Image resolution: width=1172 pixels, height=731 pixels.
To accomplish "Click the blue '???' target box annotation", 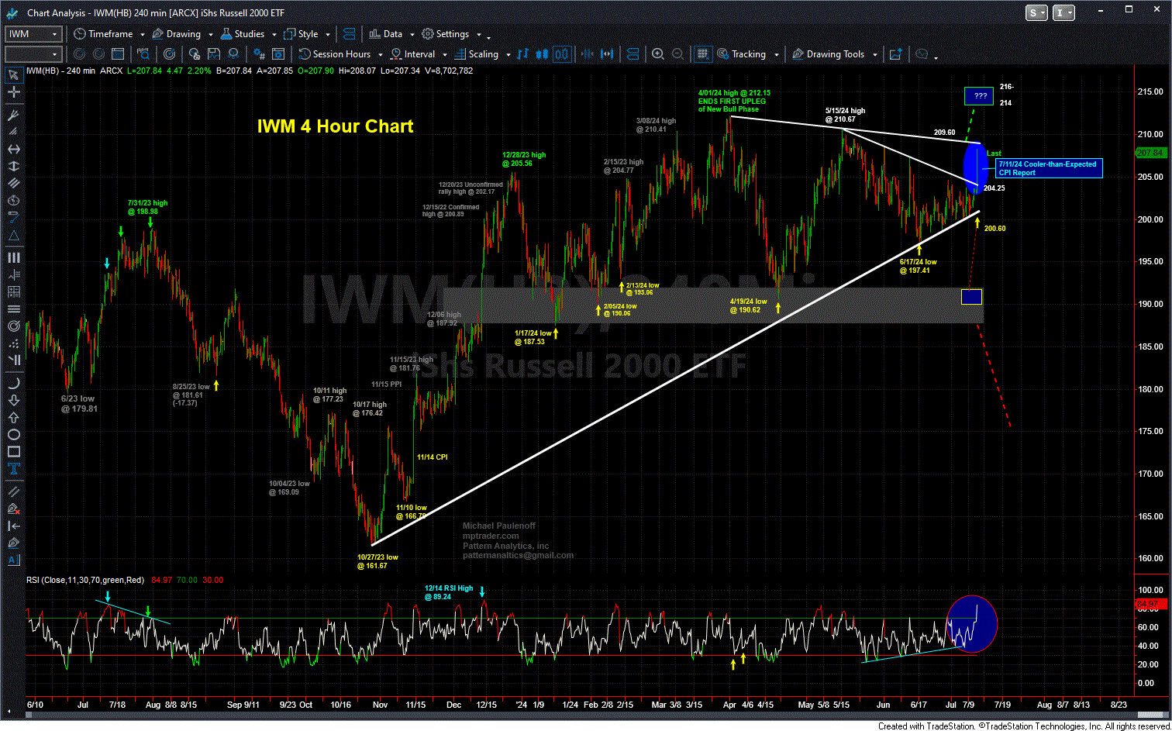I will coord(980,96).
